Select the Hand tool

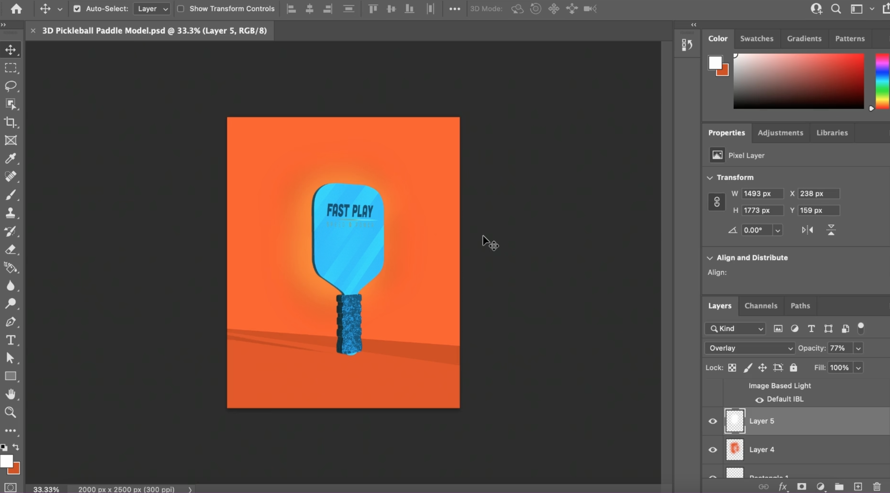coord(10,394)
